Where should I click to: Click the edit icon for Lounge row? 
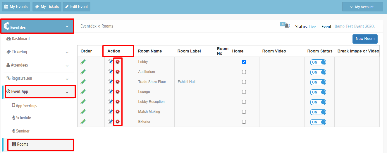(x=110, y=91)
